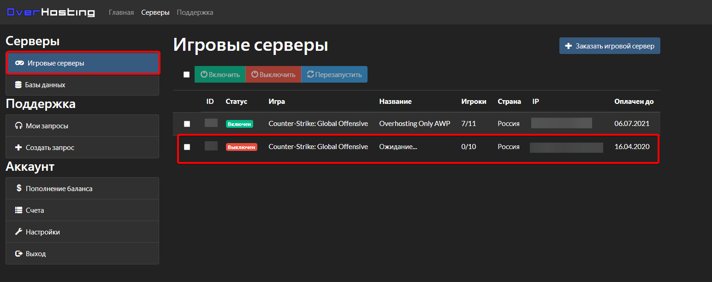
Task: Click the plus icon next to Создать запрос
Action: pos(18,148)
